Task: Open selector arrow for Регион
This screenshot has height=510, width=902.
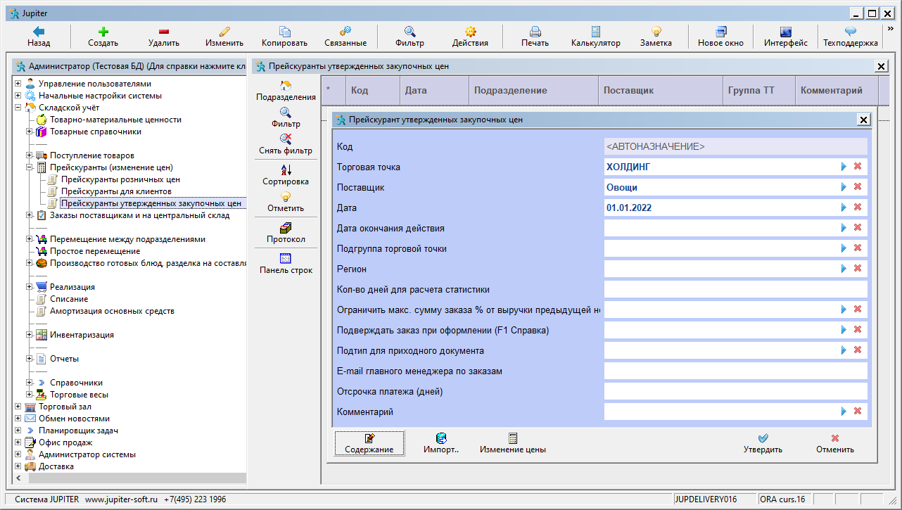Action: 844,269
